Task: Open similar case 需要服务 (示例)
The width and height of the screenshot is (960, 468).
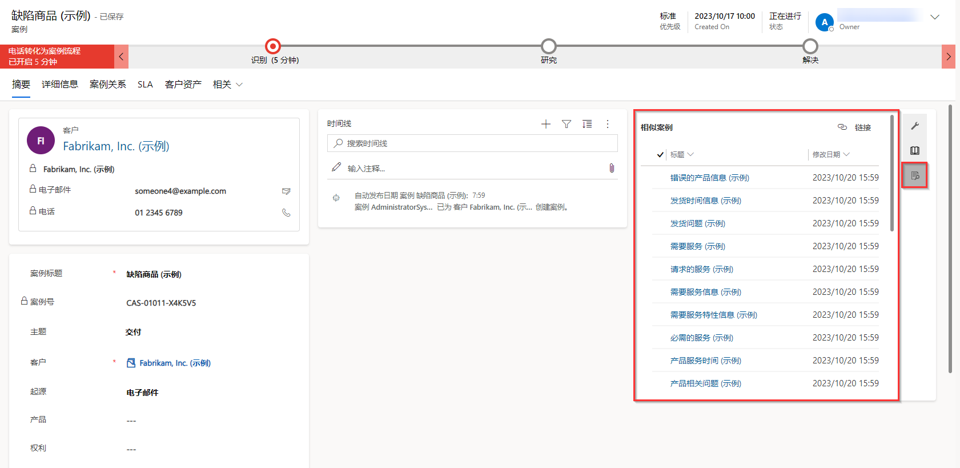Action: point(698,246)
